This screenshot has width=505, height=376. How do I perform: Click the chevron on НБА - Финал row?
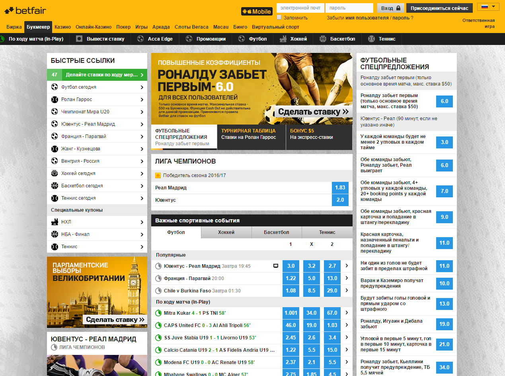(142, 234)
